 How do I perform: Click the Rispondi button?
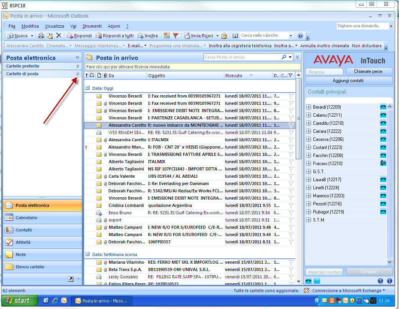point(79,36)
